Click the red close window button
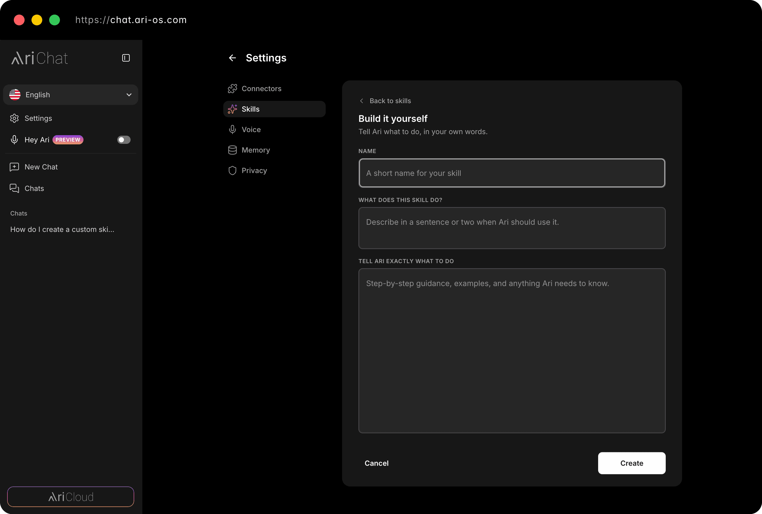762x514 pixels. pos(19,20)
